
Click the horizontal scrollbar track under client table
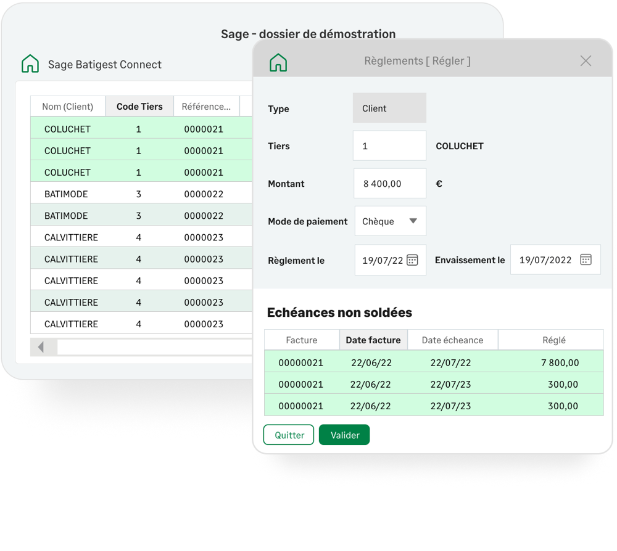pos(154,347)
